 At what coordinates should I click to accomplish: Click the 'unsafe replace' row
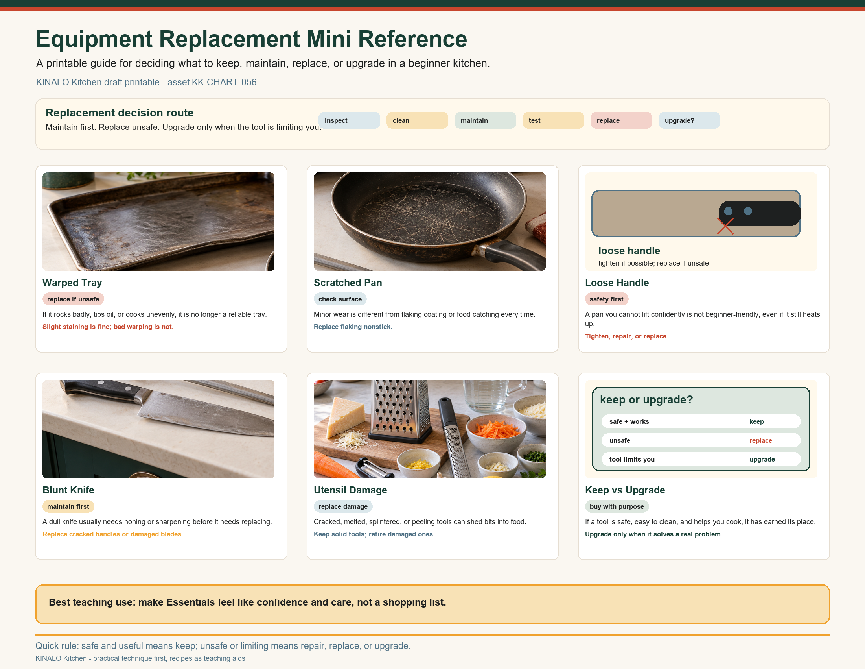click(701, 440)
